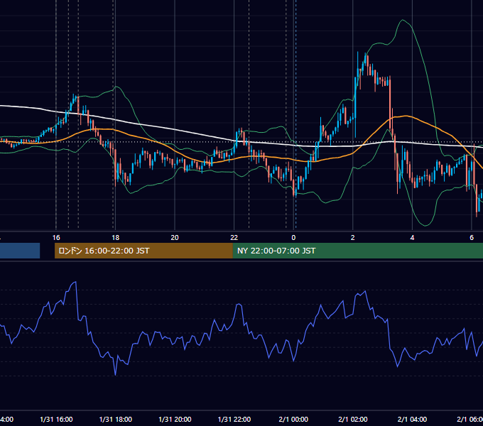The width and height of the screenshot is (483, 426).
Task: Click hour label 20 on upper axis
Action: tap(175, 238)
